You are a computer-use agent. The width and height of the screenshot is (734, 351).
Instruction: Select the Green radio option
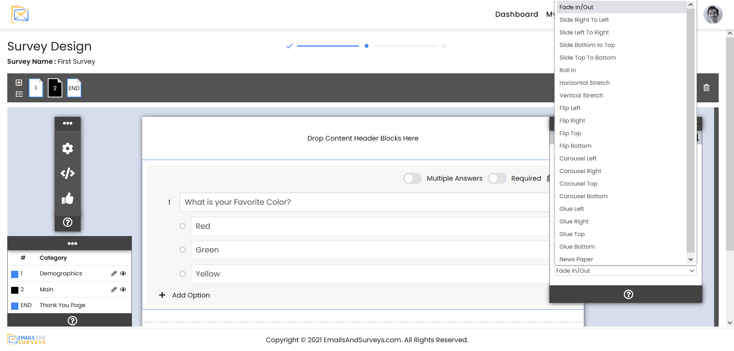[183, 250]
